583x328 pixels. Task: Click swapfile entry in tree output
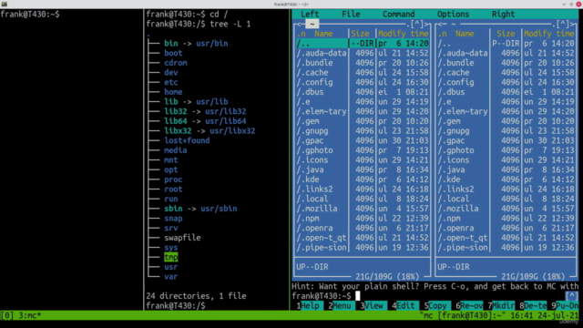pyautogui.click(x=182, y=238)
